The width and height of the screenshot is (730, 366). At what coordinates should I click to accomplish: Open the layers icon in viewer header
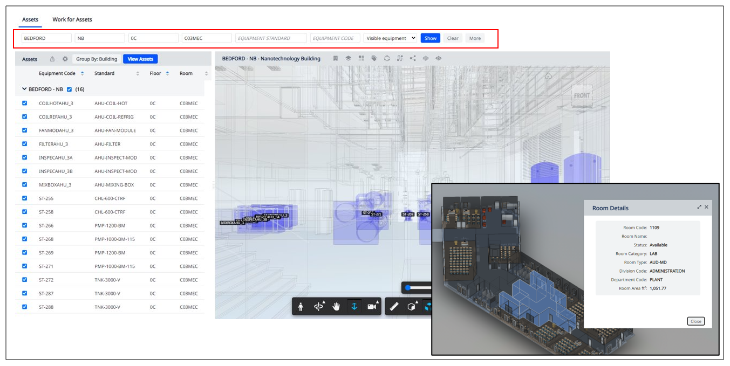(x=349, y=58)
